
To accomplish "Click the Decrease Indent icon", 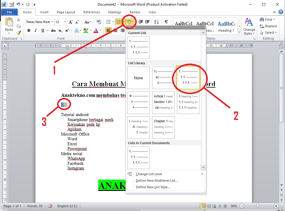I will (141, 22).
